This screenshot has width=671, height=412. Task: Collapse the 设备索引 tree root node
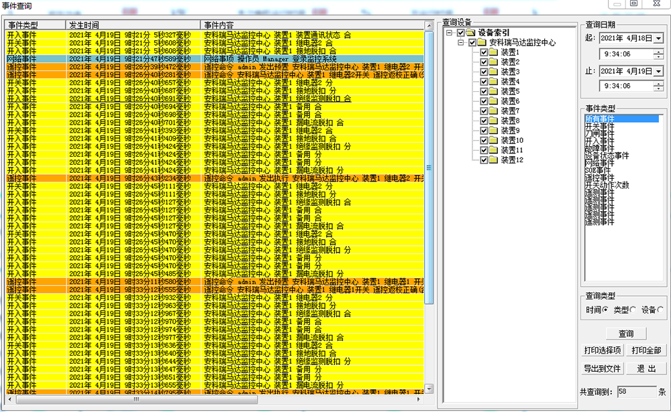[449, 33]
